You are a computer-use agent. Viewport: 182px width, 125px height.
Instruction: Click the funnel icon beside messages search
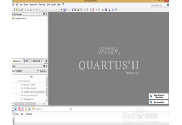[33, 109]
